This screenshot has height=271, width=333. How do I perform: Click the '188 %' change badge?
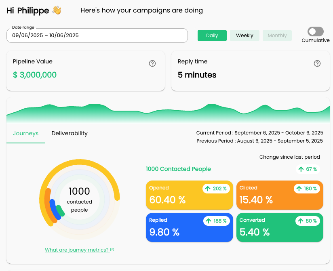click(x=216, y=221)
